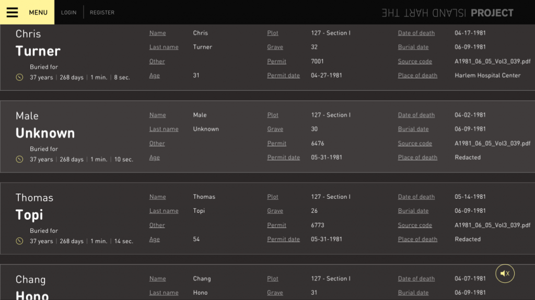The width and height of the screenshot is (535, 300).
Task: Click clock icon on Thomas Topi's record
Action: pyautogui.click(x=20, y=242)
